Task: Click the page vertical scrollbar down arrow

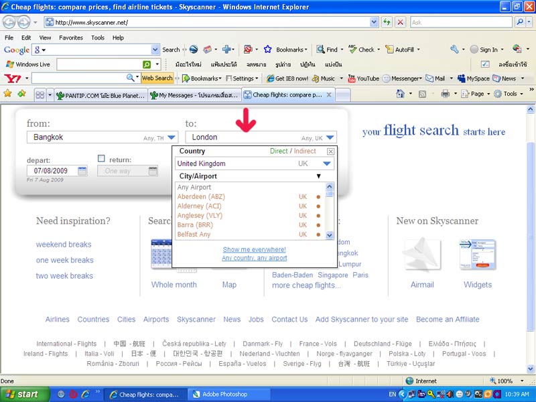Action: (530, 369)
